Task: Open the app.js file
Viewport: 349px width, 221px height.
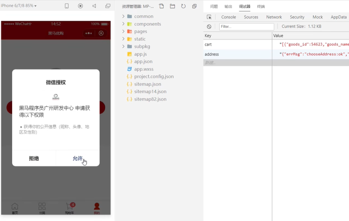Action: point(140,54)
